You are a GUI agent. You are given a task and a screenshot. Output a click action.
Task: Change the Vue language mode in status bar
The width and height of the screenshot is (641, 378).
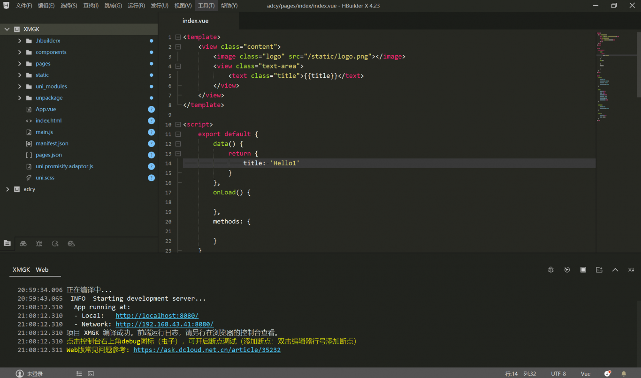586,374
